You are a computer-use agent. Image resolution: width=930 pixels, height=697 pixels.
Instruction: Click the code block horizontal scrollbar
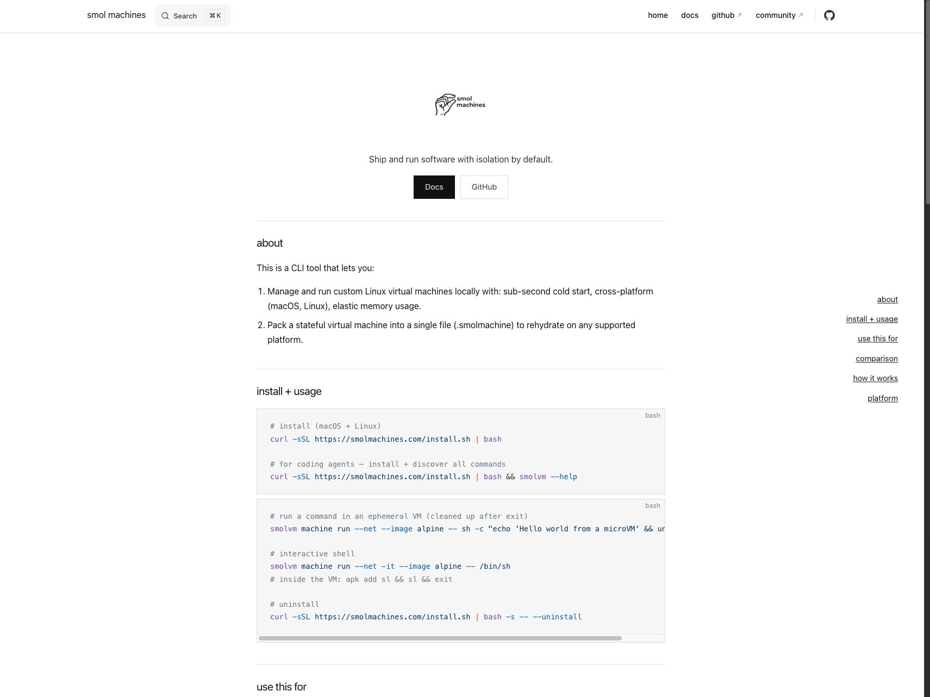pos(440,638)
